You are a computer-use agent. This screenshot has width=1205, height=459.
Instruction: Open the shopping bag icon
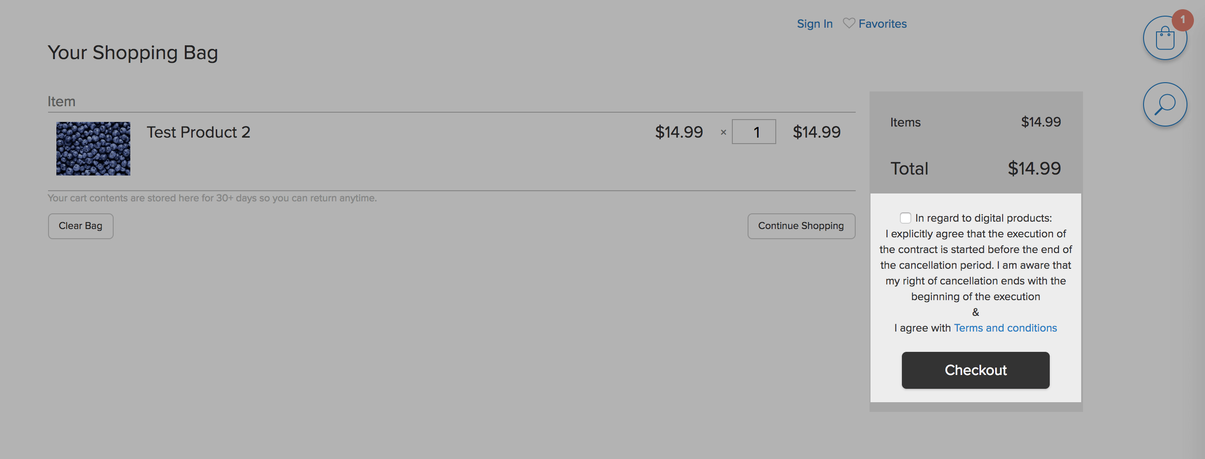coord(1165,38)
